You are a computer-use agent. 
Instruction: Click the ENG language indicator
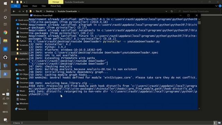tap(5, 103)
